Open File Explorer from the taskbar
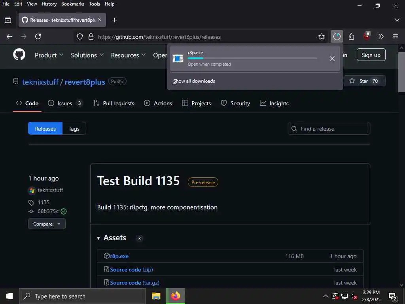Viewport: 405px width, 304px height. pyautogui.click(x=156, y=296)
